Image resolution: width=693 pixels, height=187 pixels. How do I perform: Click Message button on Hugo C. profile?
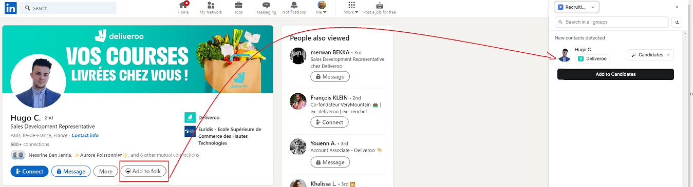71,171
